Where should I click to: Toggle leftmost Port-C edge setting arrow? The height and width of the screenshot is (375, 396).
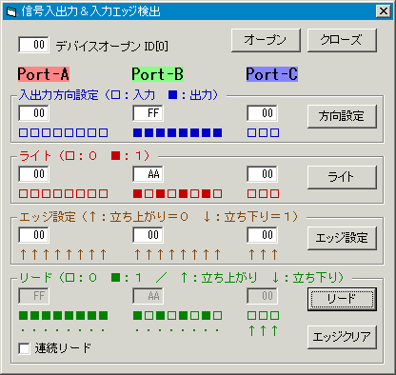(251, 254)
